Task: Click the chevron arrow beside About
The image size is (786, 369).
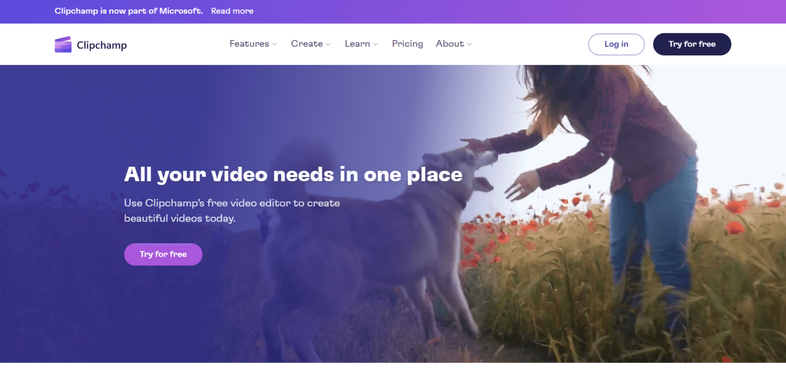Action: point(469,44)
